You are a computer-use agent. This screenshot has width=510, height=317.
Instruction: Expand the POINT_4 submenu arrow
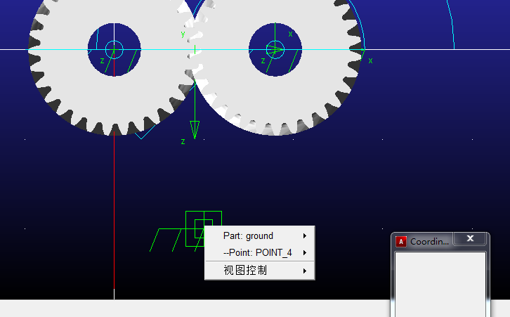[305, 252]
